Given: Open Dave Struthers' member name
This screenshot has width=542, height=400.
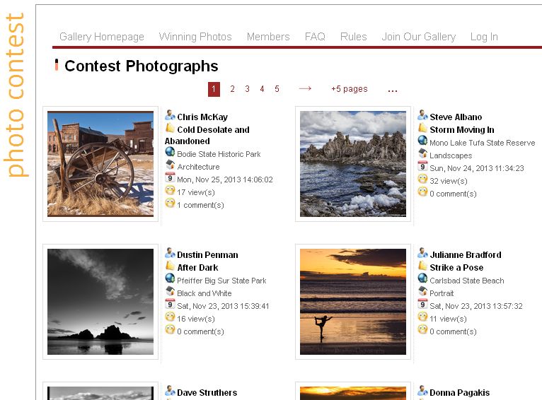Looking at the screenshot, I should (x=207, y=392).
